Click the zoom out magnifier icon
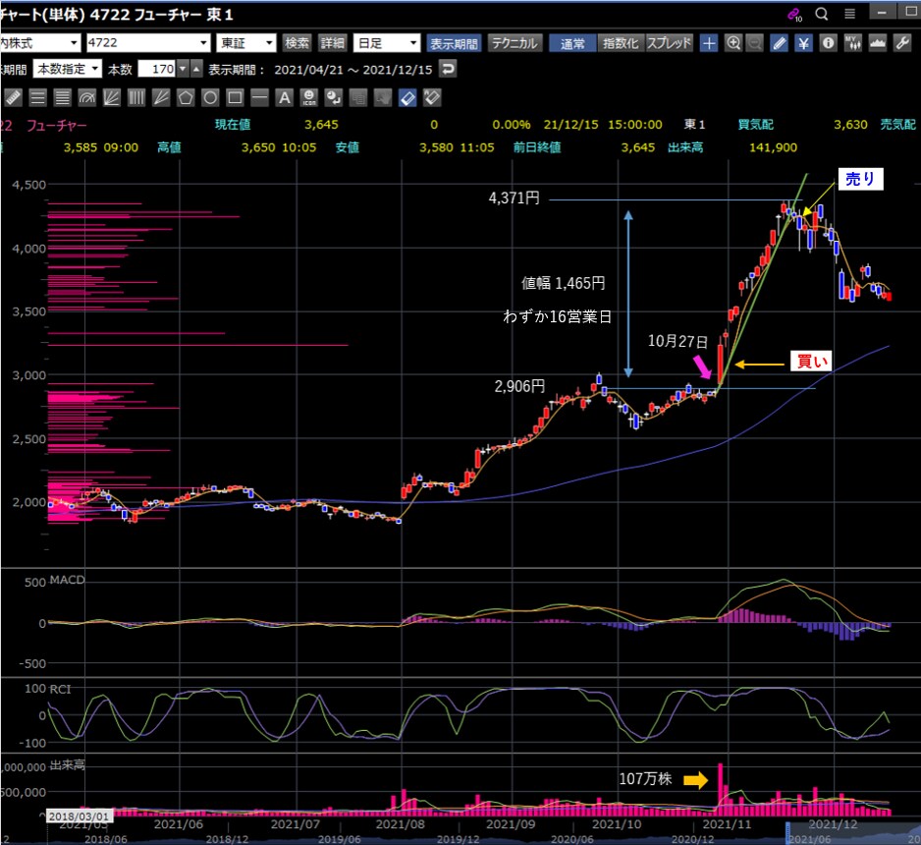This screenshot has height=845, width=921. 755,43
